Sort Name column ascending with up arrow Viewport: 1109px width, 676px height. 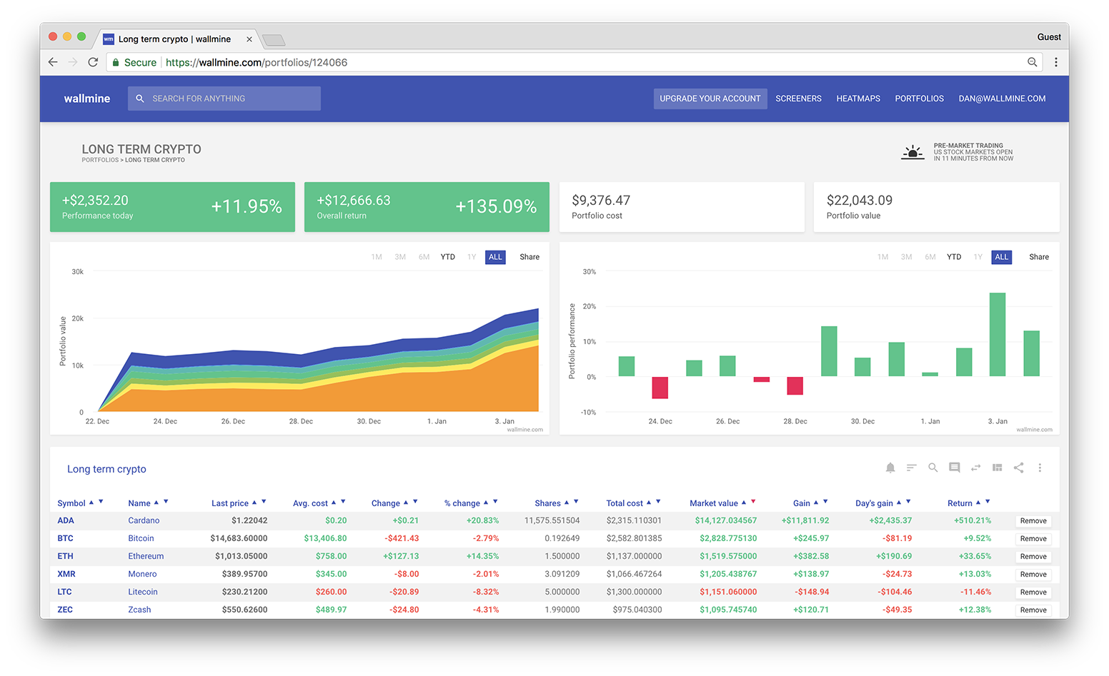[x=156, y=503]
